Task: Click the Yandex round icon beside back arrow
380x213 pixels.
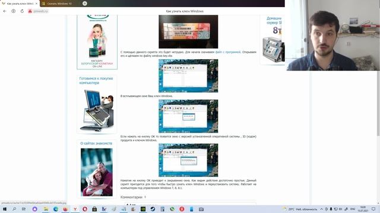Action: click(x=13, y=11)
